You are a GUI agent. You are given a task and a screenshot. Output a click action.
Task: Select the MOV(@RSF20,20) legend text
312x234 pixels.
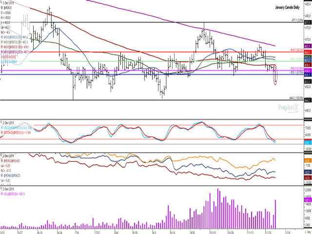(17, 37)
